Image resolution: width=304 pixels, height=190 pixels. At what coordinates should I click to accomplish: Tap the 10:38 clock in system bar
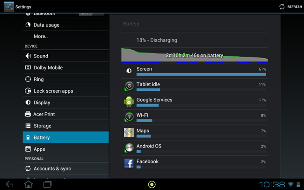coord(272,184)
